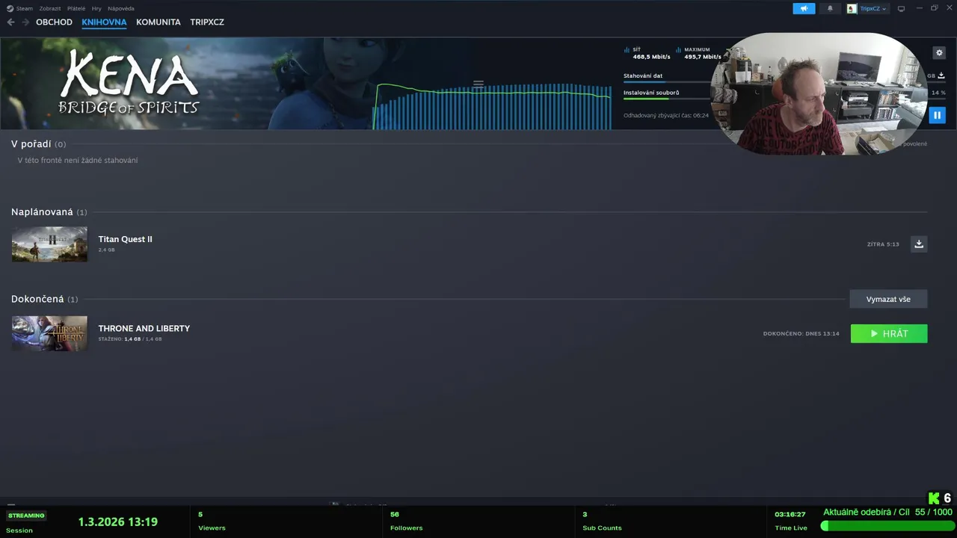Viewport: 957px width, 538px height.
Task: Open the THRONE AND LIBERTY thumbnail
Action: pos(49,333)
